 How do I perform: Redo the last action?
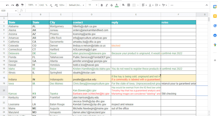tap(13, 5)
